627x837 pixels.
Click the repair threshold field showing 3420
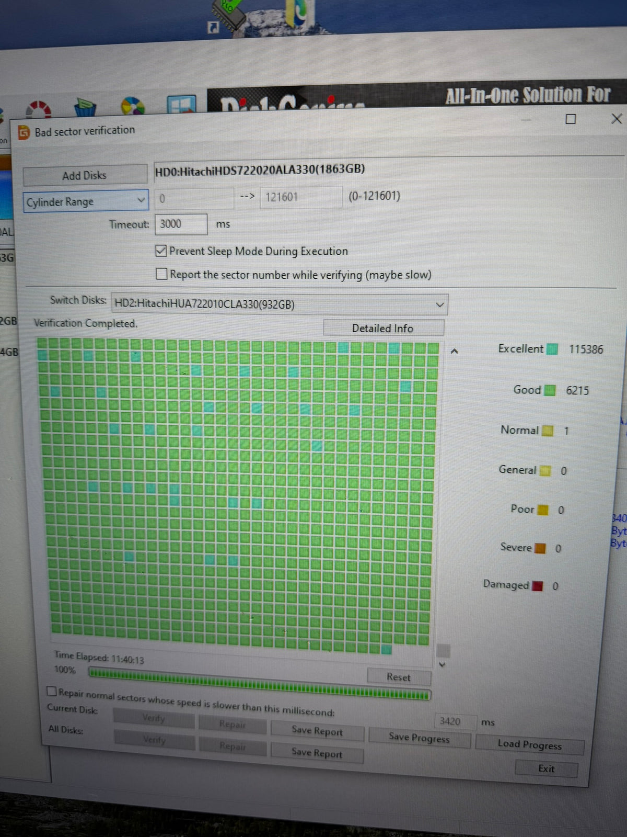456,721
